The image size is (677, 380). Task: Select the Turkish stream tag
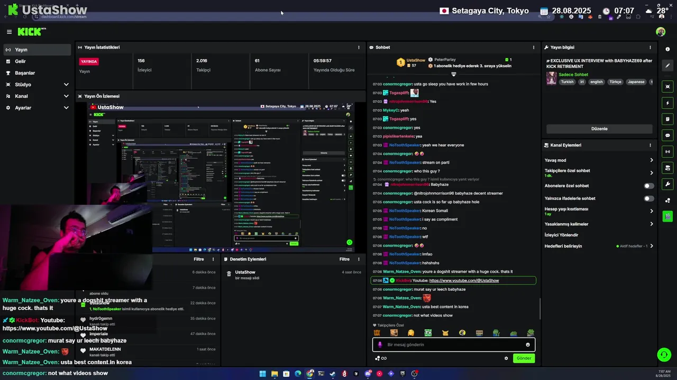pyautogui.click(x=567, y=82)
